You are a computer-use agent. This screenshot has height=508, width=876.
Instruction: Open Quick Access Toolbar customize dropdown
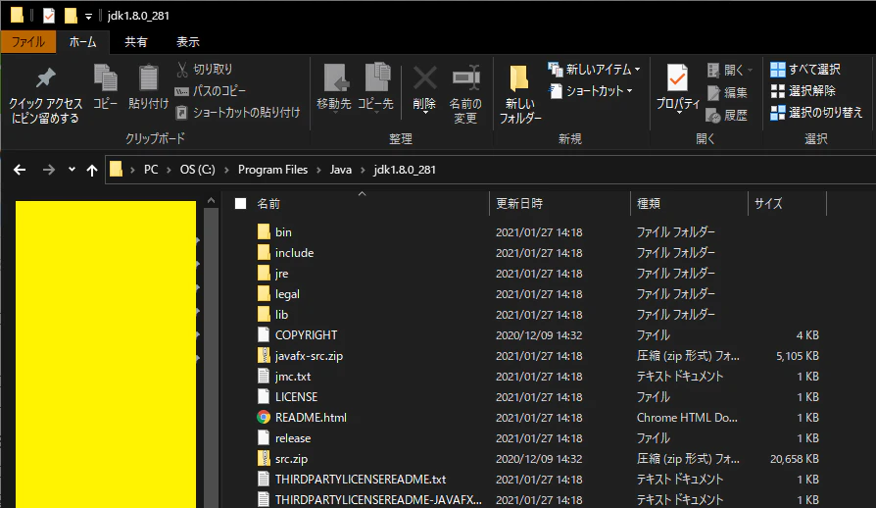point(88,17)
